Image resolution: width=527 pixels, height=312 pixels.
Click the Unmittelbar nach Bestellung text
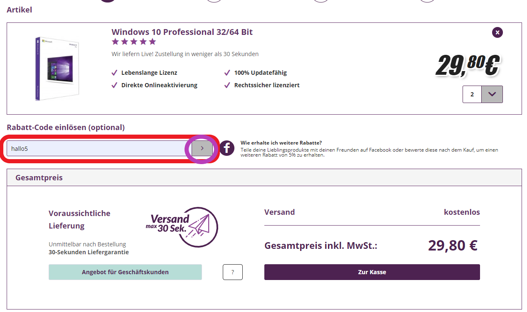click(x=87, y=244)
